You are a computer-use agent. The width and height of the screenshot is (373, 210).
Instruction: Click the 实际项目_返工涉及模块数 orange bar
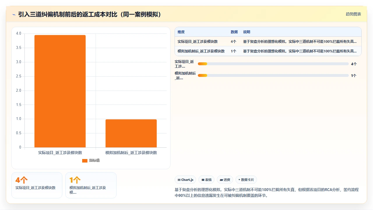coord(60,91)
